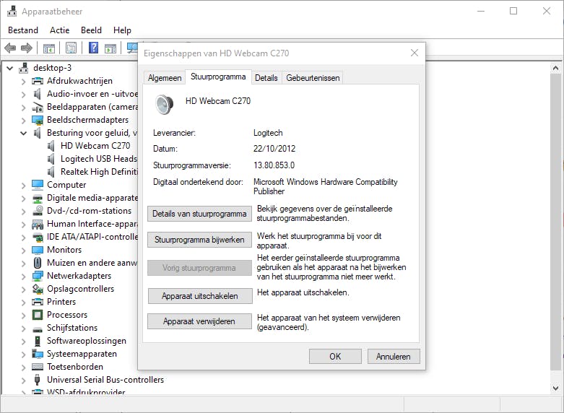Switch to the Details tab
This screenshot has width=564, height=413.
point(266,78)
